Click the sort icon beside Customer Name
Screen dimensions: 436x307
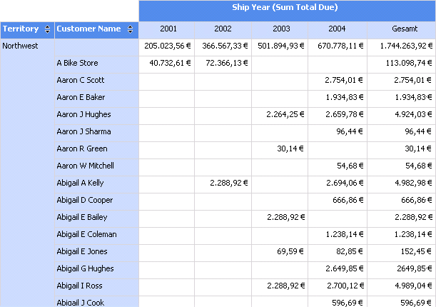tap(130, 29)
